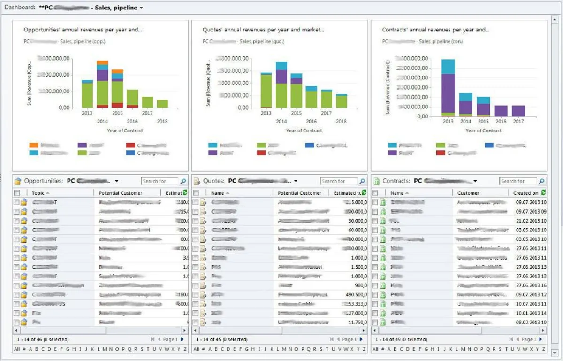Check the first row checkbox in the Quotes list
Viewport: 563px width, 361px height.
tap(195, 202)
